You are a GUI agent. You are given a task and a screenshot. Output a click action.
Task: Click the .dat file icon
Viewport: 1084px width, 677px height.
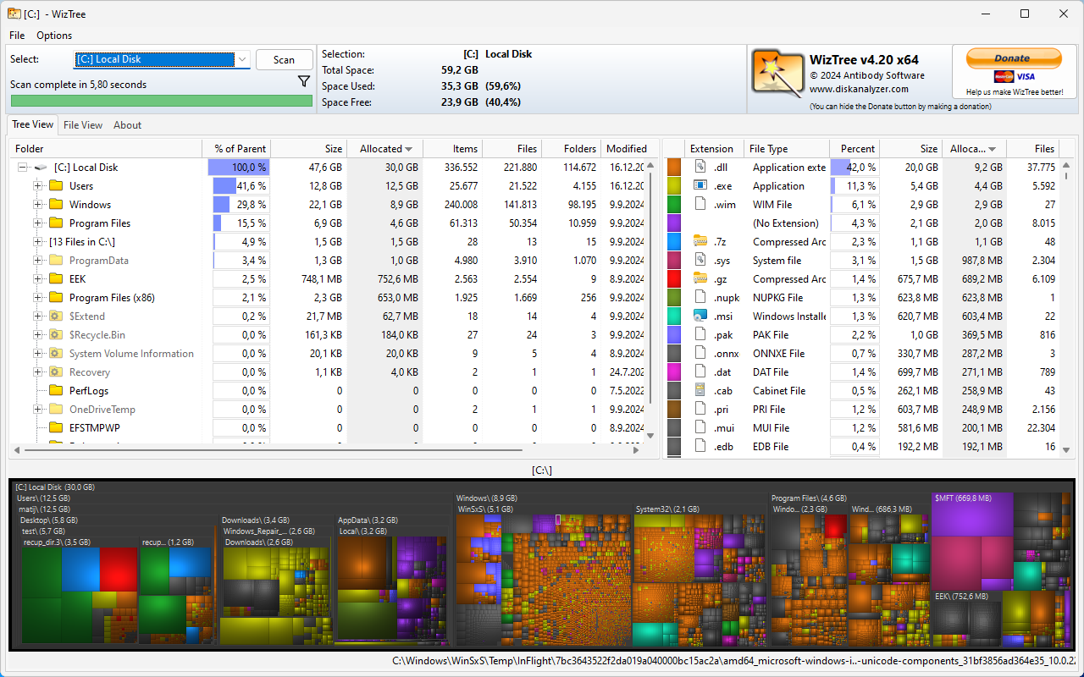coord(700,372)
